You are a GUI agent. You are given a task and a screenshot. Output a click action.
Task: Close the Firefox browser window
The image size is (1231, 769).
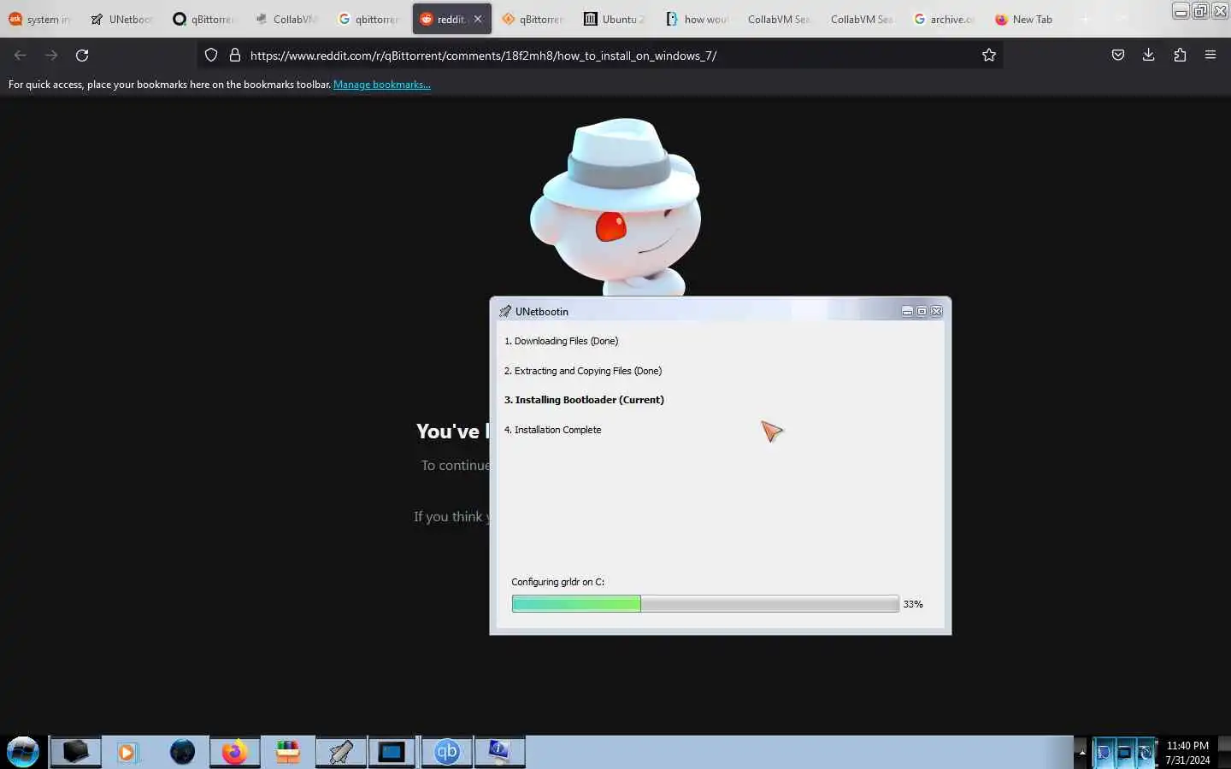click(x=1220, y=11)
